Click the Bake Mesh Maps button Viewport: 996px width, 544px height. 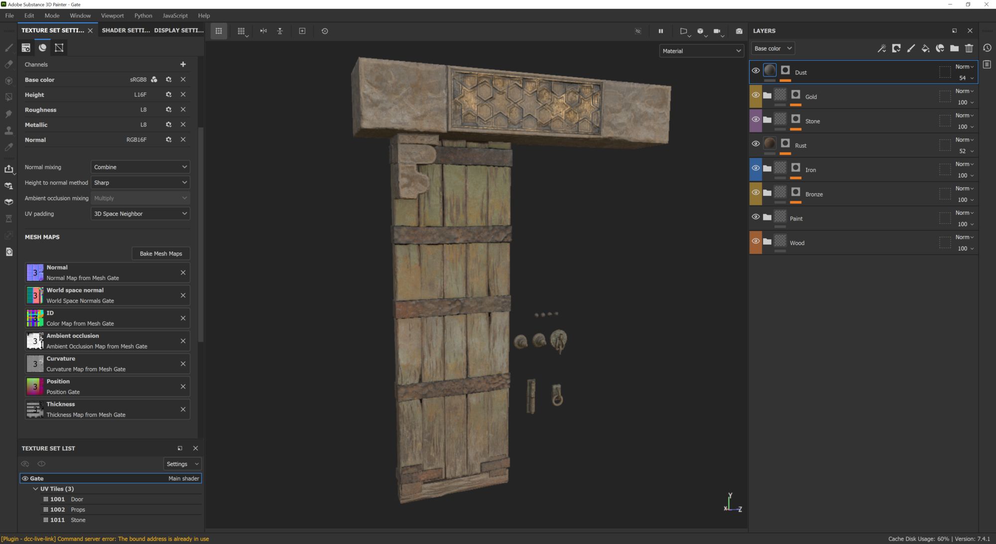click(x=161, y=254)
